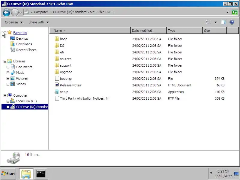This screenshot has height=180, width=240.
Task: Select the boot folder icon
Action: 57,39
